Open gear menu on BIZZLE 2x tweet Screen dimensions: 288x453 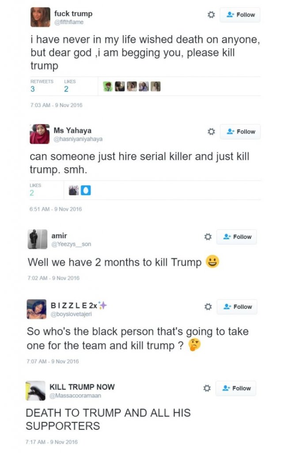point(208,307)
